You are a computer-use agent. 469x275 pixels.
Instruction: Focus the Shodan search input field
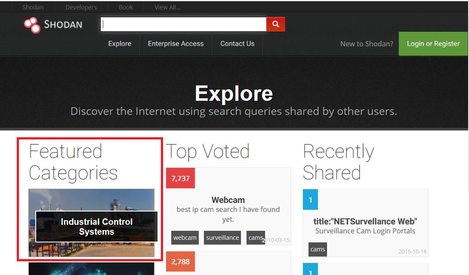[183, 24]
